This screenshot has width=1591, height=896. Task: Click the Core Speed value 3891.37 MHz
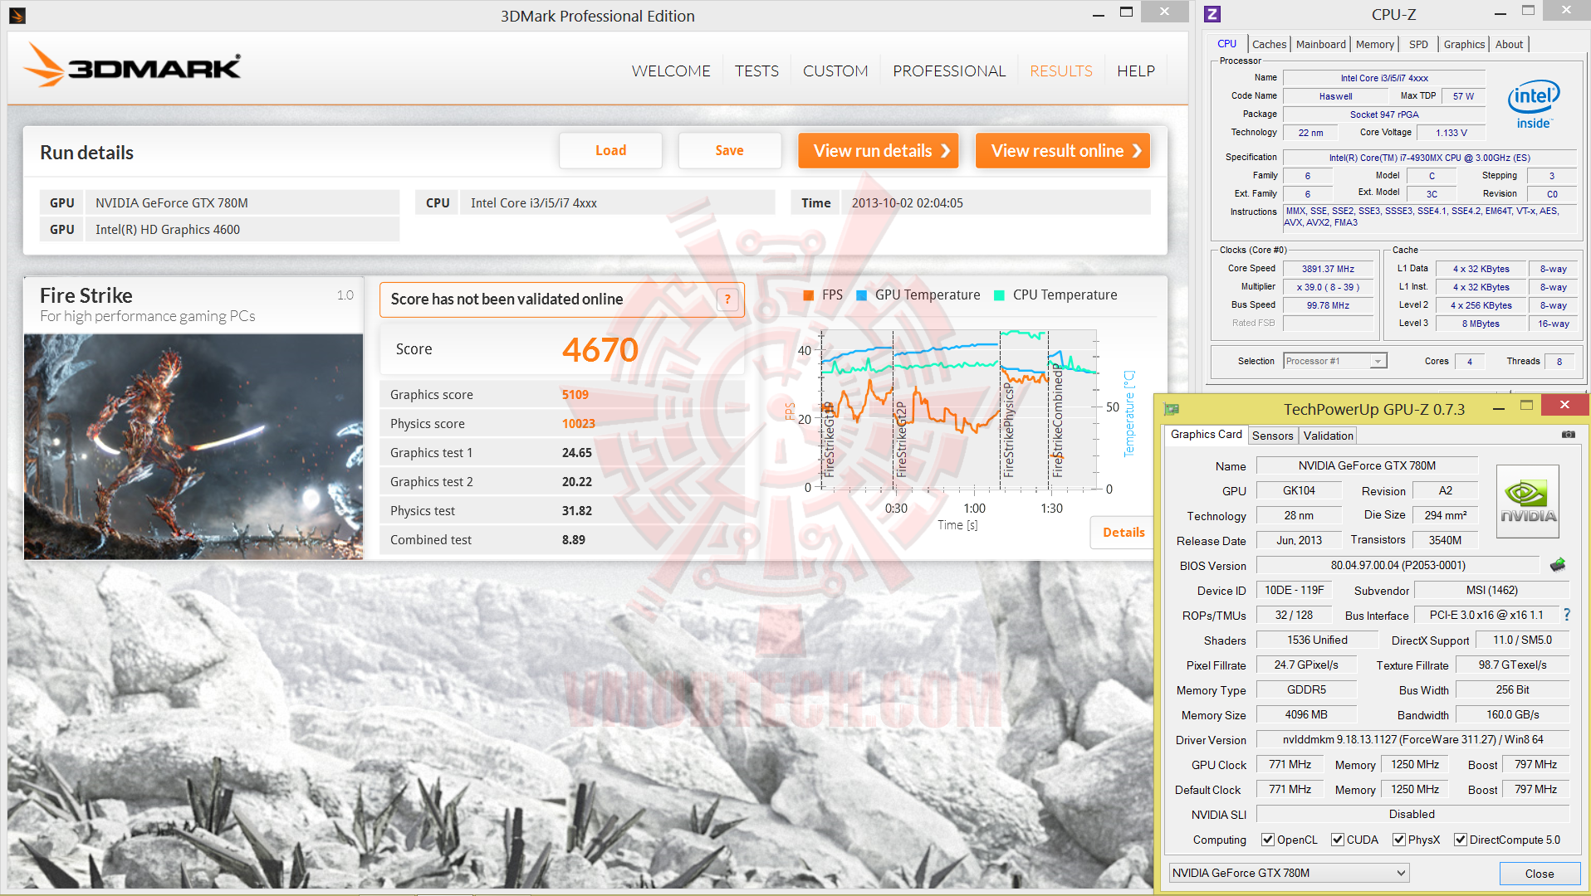coord(1328,269)
